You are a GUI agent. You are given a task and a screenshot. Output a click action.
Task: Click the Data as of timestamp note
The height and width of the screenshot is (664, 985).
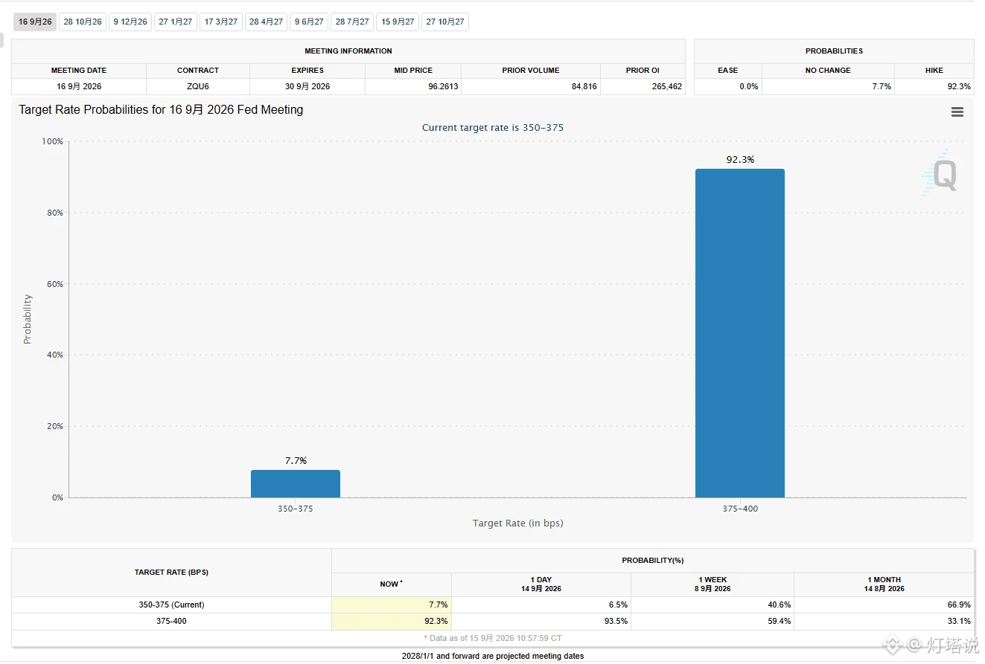click(x=492, y=639)
